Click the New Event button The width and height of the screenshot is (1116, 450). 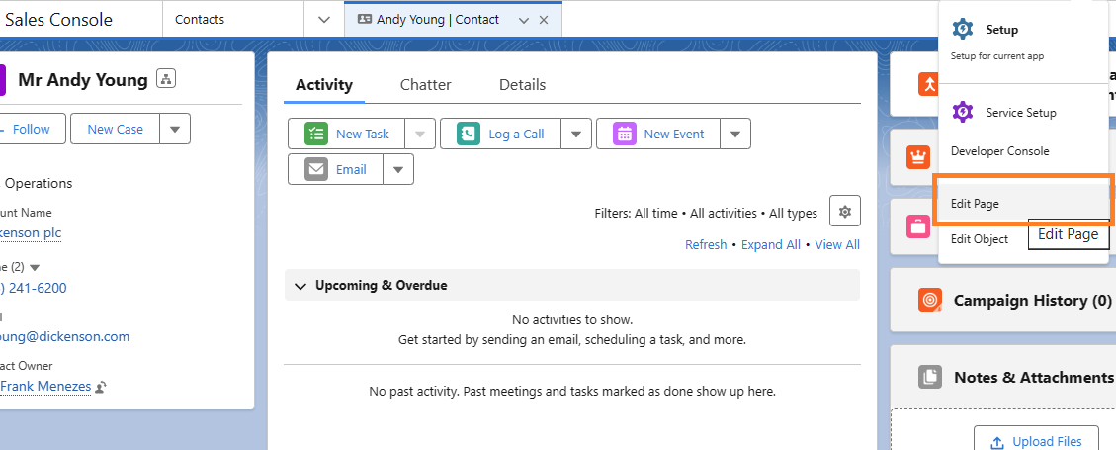coord(658,134)
